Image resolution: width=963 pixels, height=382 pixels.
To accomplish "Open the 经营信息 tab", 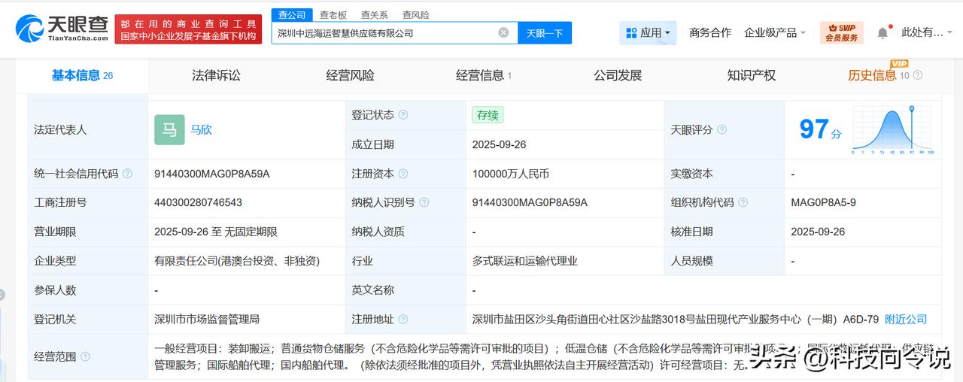I will 484,75.
